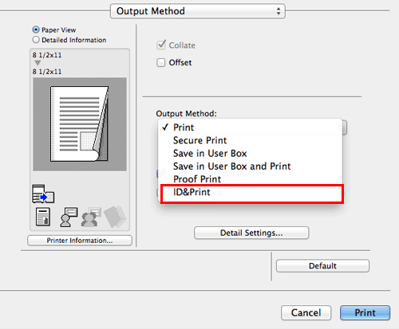399x329 pixels.
Task: Click the top 8 1/2x11 paper size text
Action: 47,55
